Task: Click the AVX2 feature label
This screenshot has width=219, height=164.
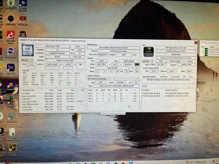Action: (60, 75)
